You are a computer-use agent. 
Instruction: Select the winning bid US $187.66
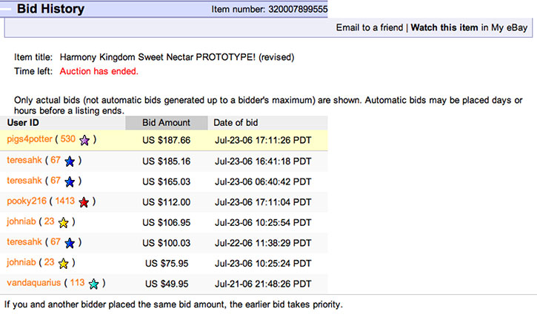tap(167, 141)
